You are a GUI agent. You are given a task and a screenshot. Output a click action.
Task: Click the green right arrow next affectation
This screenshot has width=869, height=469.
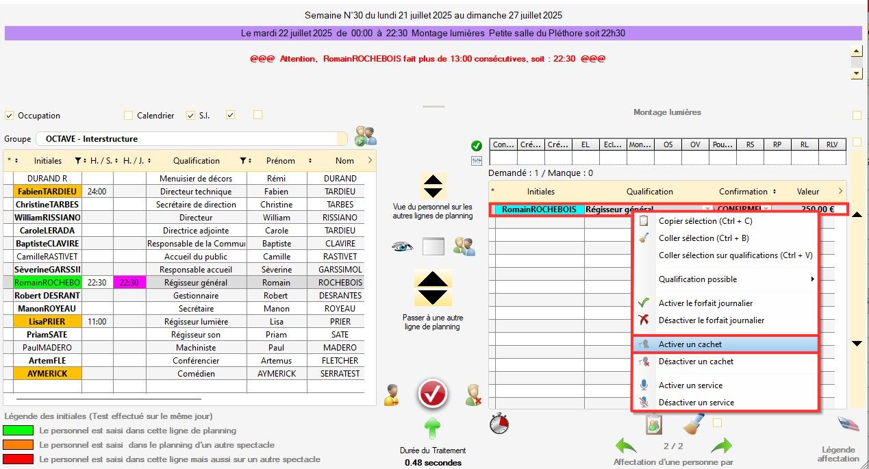[721, 446]
